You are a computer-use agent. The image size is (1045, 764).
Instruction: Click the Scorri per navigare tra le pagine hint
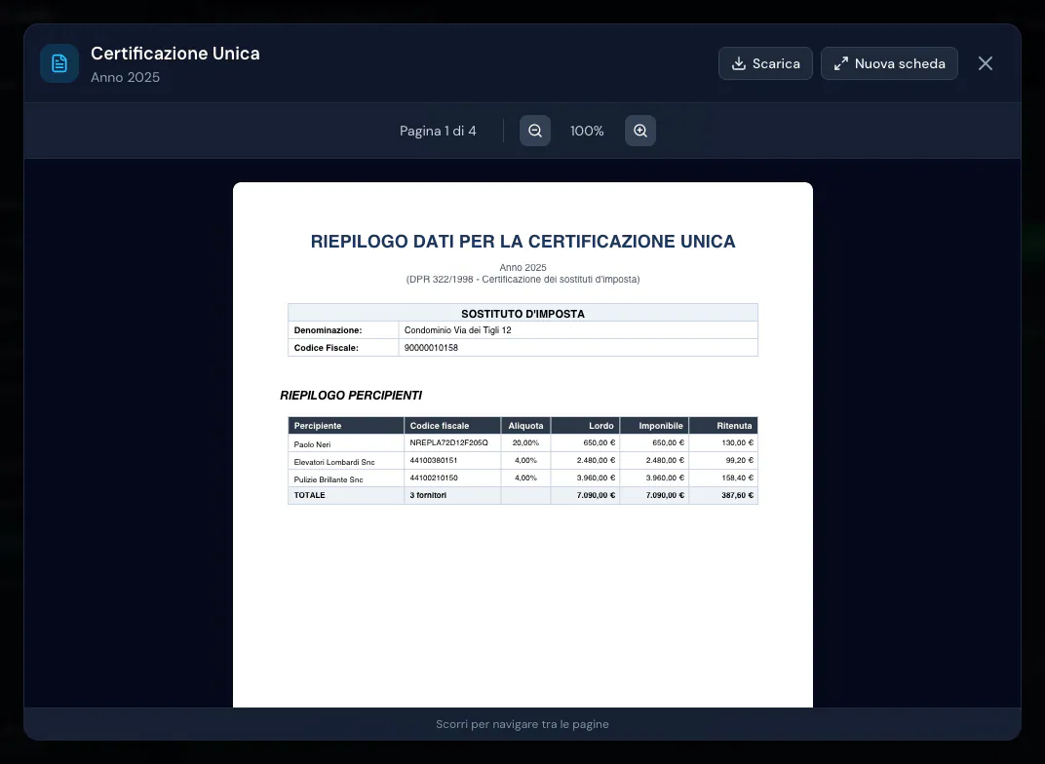tap(522, 724)
